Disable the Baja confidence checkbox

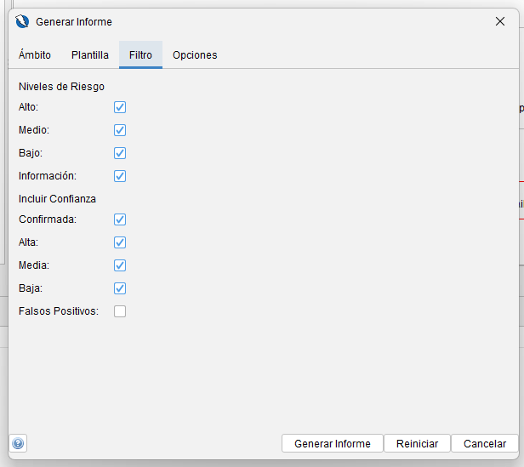point(120,288)
